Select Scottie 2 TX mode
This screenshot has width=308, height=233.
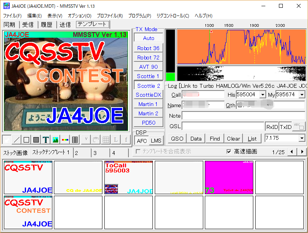pos(149,86)
